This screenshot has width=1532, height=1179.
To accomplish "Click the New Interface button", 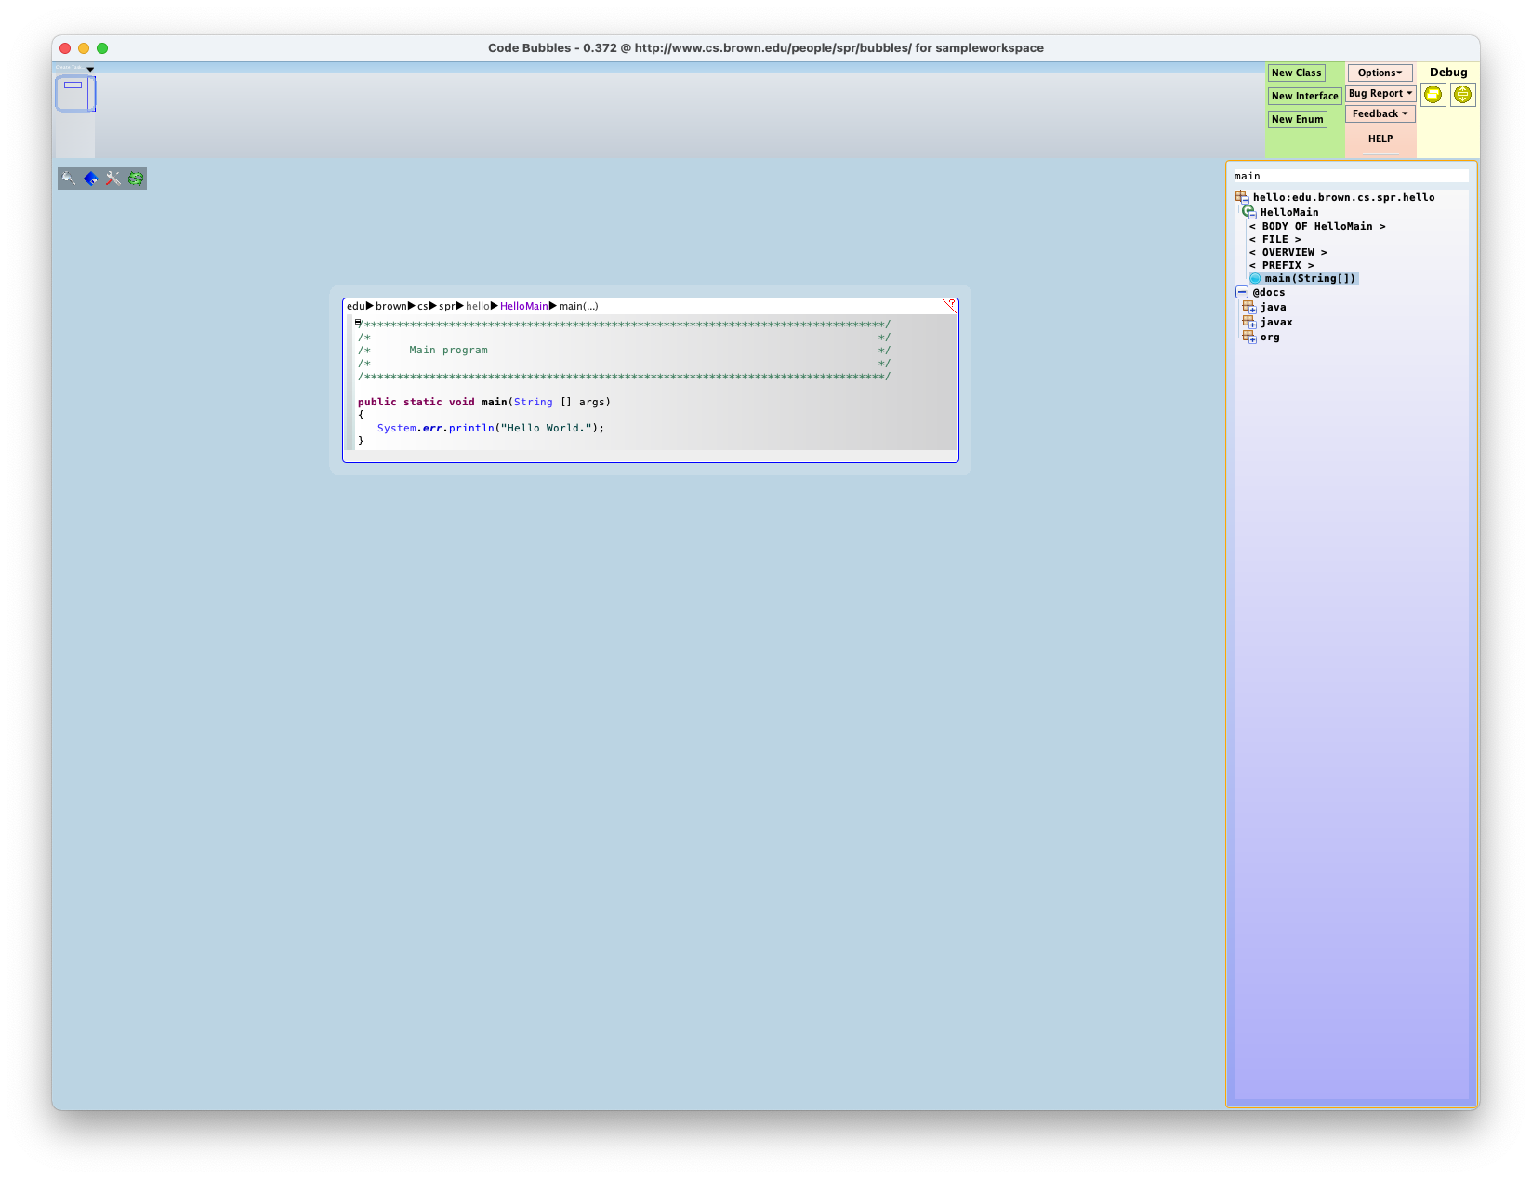I will pos(1304,96).
